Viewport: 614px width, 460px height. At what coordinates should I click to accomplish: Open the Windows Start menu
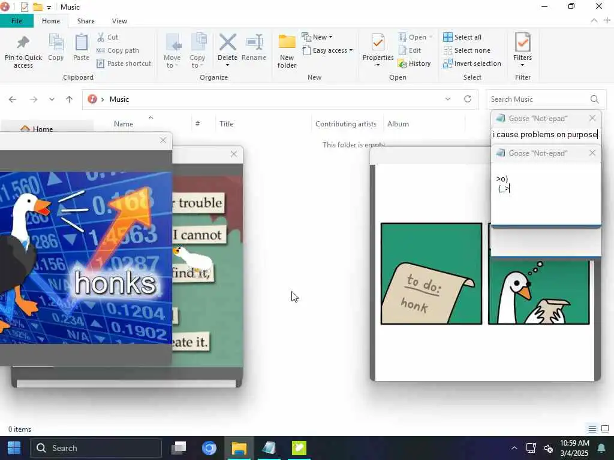(x=14, y=448)
